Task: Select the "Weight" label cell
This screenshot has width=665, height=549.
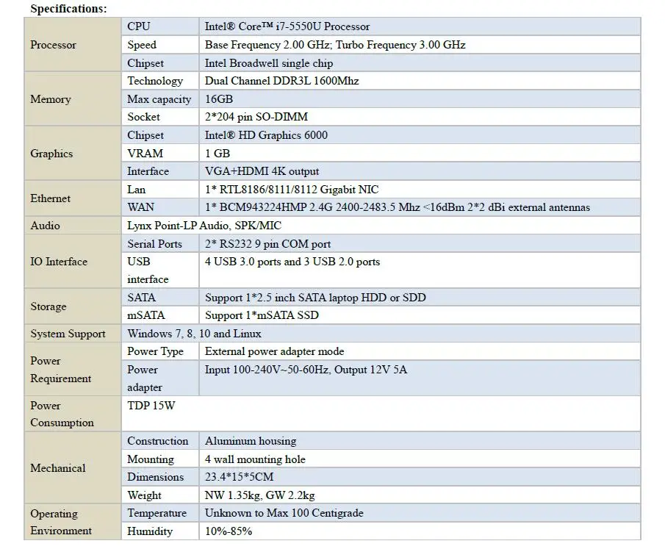Action: point(160,495)
